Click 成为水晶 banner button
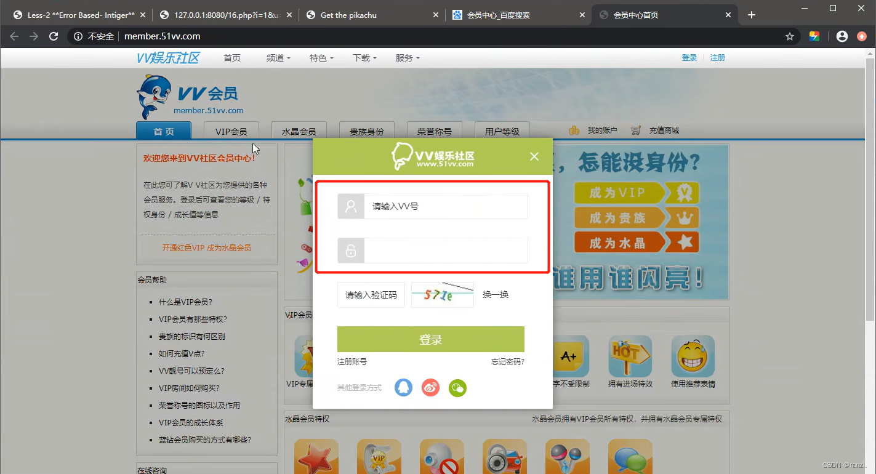The image size is (876, 474). pos(637,243)
